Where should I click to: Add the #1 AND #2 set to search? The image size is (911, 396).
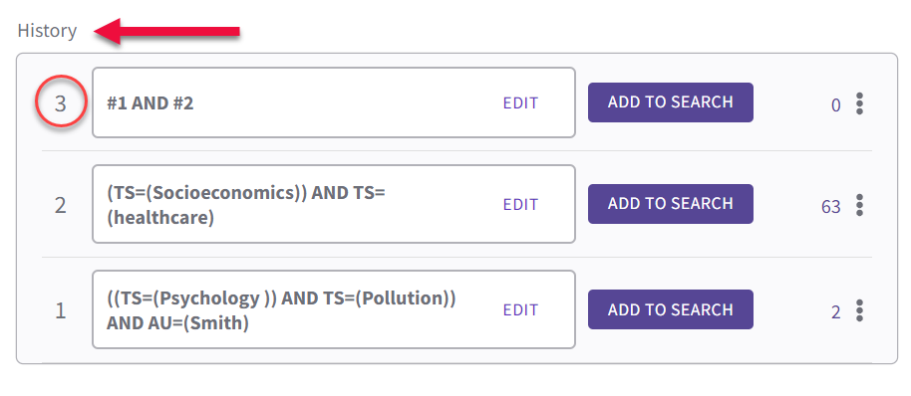pos(671,102)
